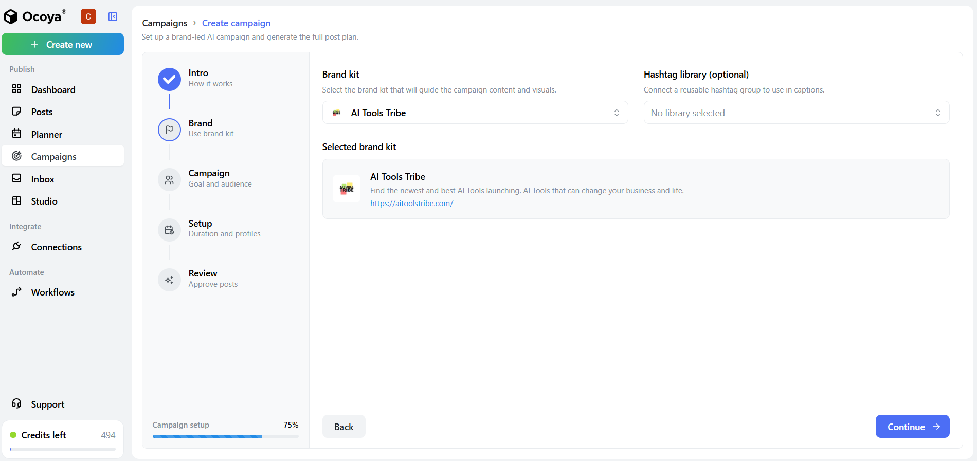
Task: Click the Credits left usage bar
Action: [x=63, y=449]
